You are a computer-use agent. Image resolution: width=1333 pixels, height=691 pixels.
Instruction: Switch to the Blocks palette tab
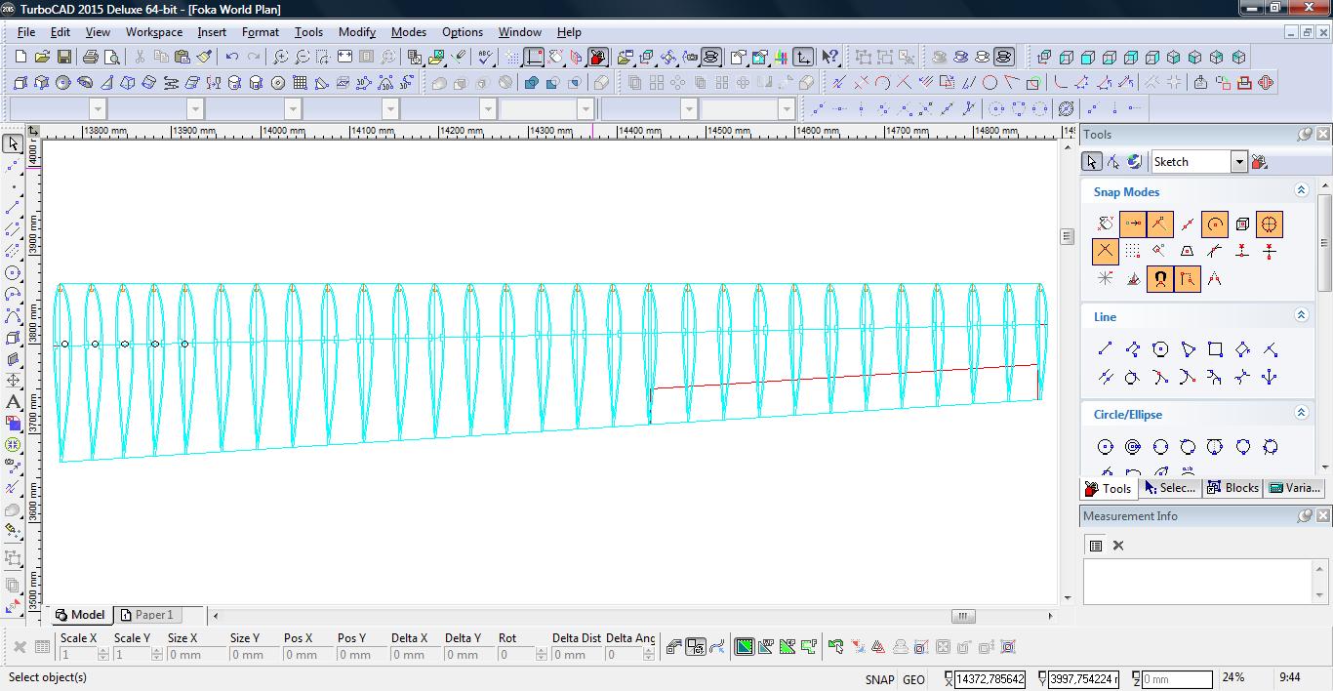pos(1232,488)
